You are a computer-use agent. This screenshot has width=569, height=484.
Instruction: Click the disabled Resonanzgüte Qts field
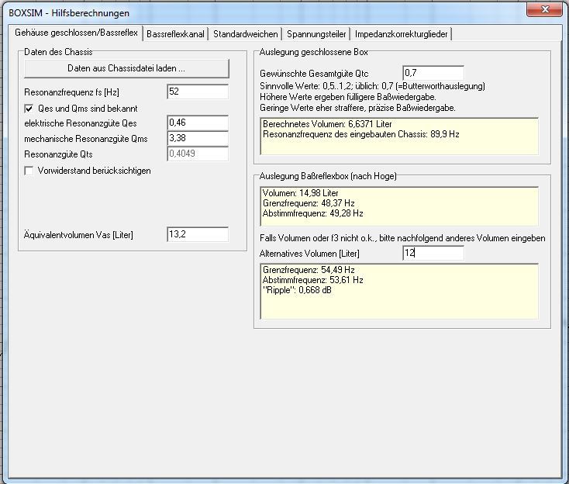point(198,154)
